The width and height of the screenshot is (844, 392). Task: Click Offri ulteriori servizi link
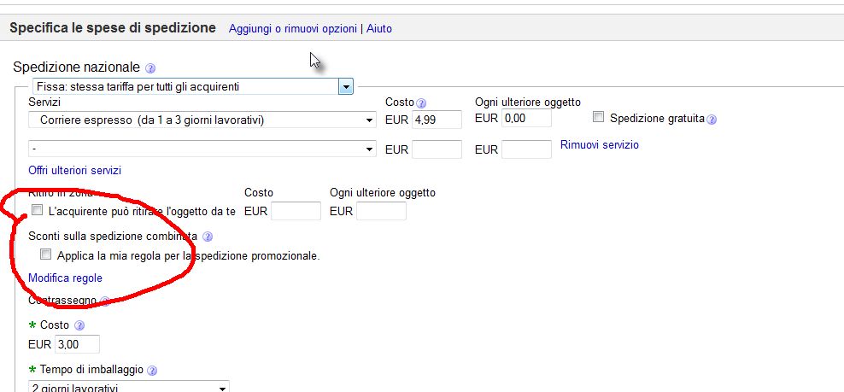point(75,170)
